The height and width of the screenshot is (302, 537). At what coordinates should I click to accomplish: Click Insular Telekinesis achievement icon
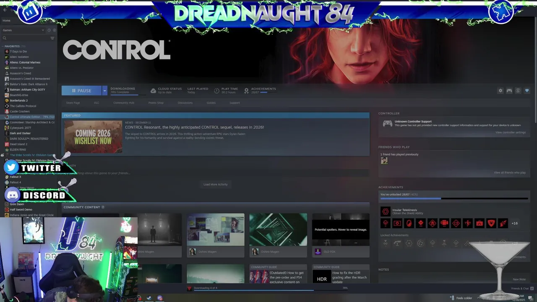click(385, 211)
